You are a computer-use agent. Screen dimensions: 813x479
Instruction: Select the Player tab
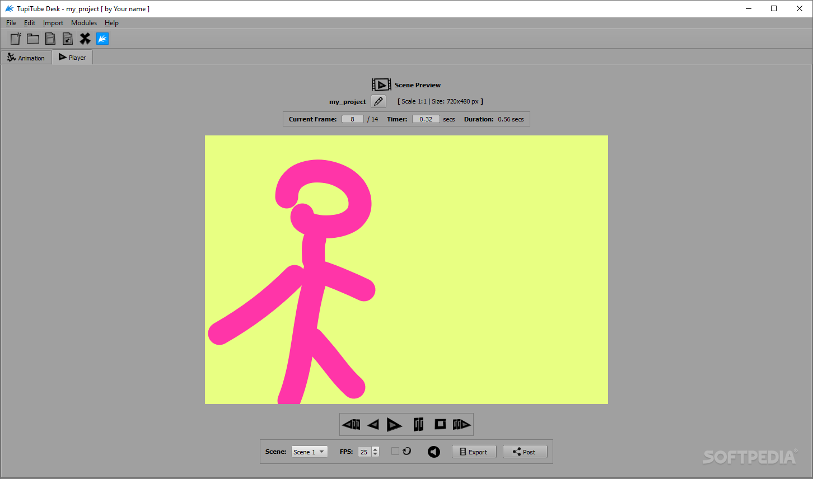point(72,57)
